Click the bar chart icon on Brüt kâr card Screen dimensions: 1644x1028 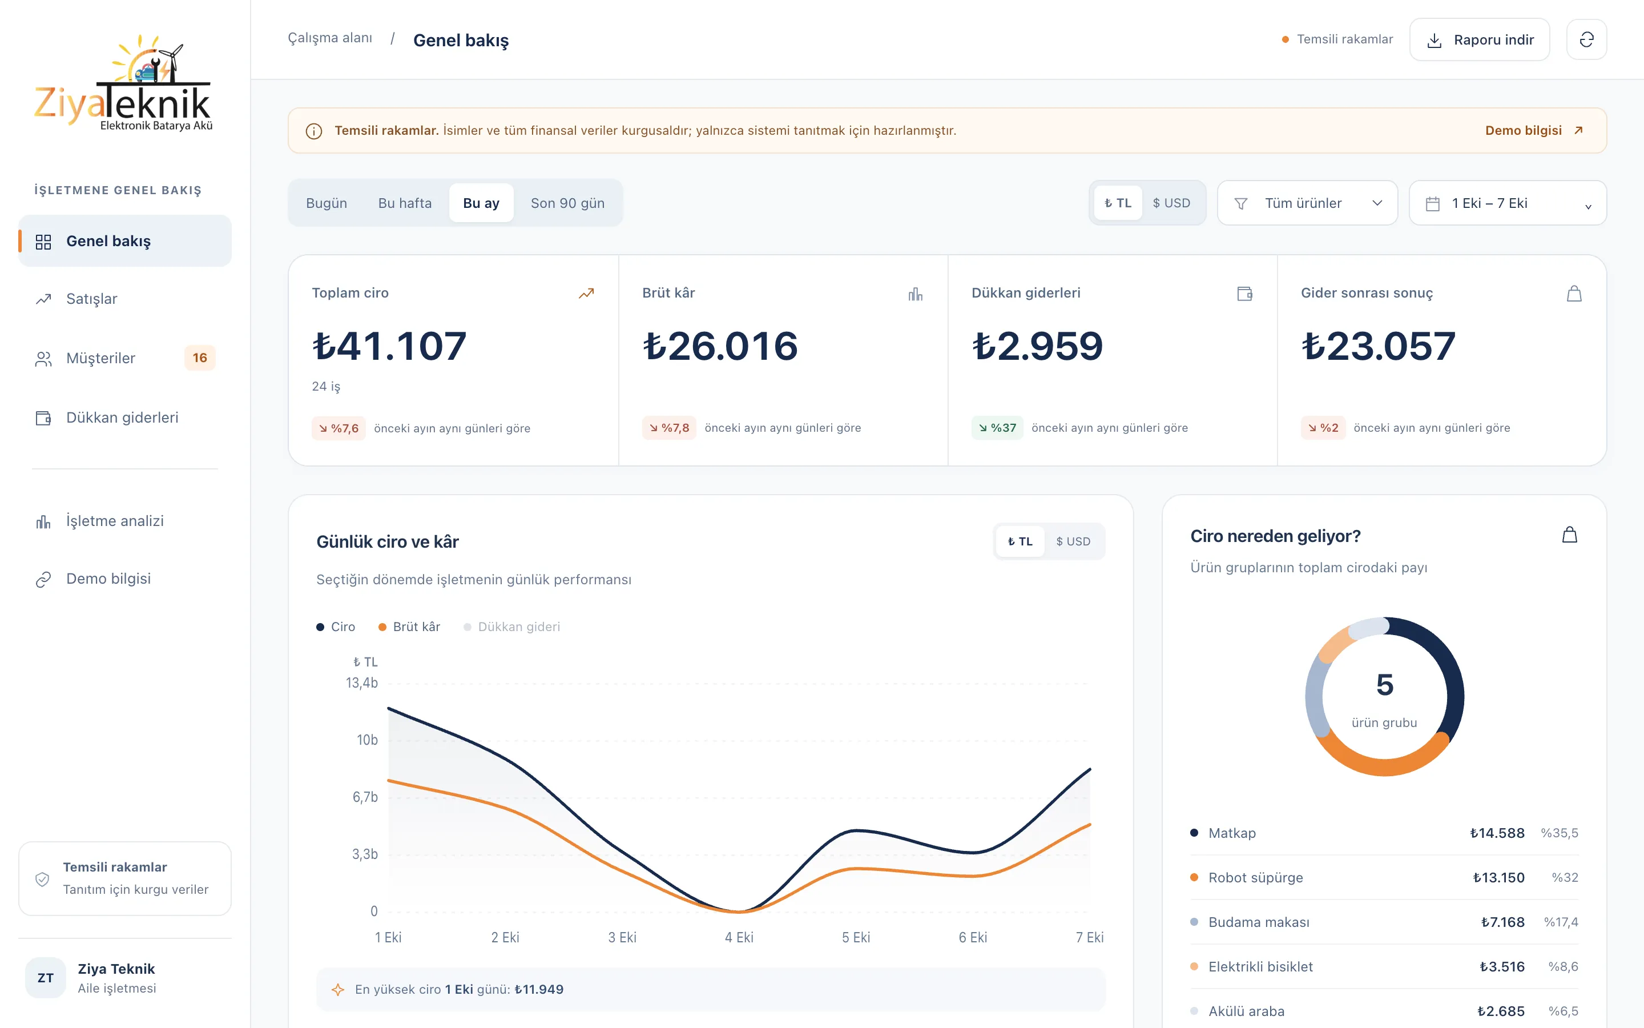point(915,294)
